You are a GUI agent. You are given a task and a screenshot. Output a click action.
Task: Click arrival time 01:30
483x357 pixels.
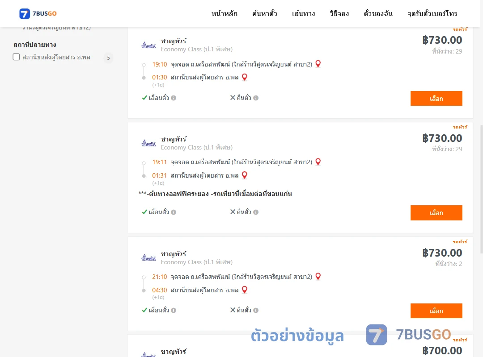(160, 77)
